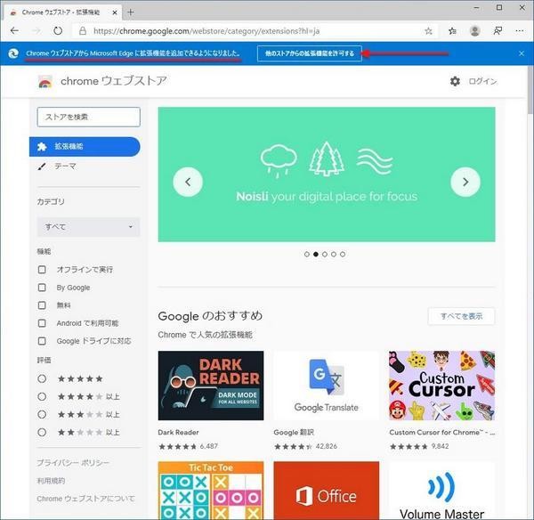
Task: Click すべてを表示 button
Action: 461,316
